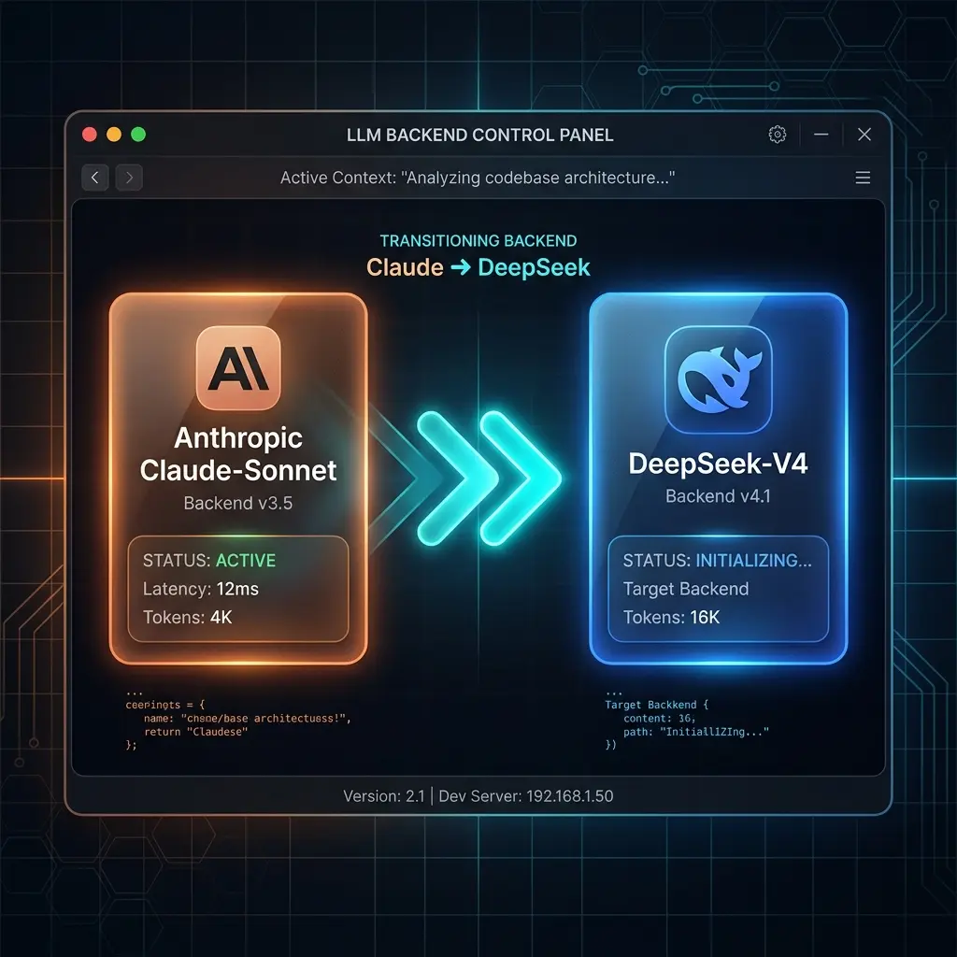Click the "Tokens: 16K" value

click(x=671, y=617)
